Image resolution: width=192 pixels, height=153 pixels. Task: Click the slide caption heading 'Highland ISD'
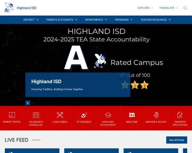pyautogui.click(x=46, y=82)
